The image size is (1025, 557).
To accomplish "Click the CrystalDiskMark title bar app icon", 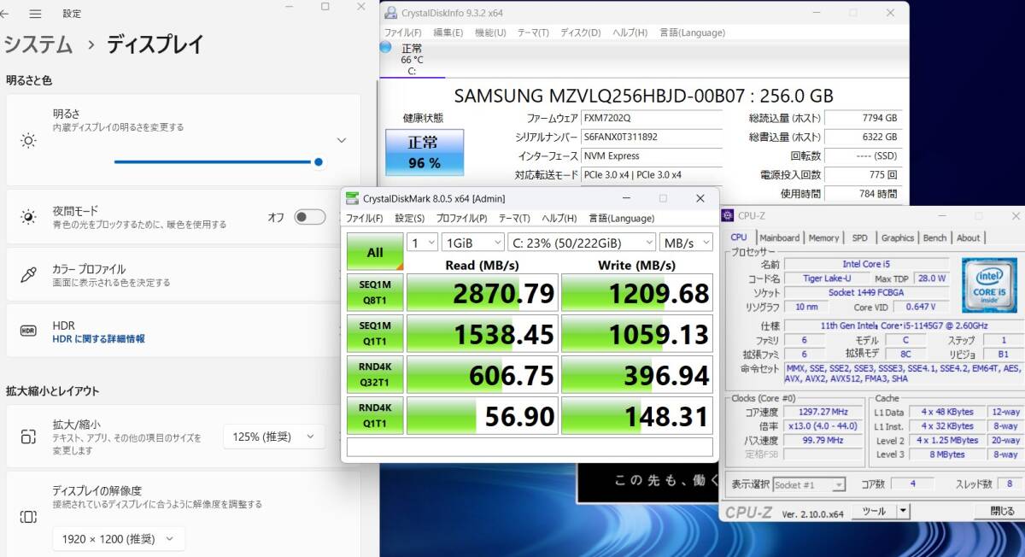I will pos(352,198).
